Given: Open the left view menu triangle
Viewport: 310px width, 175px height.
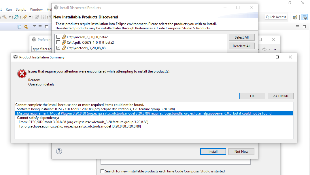Looking at the screenshot, I should click(x=34, y=26).
